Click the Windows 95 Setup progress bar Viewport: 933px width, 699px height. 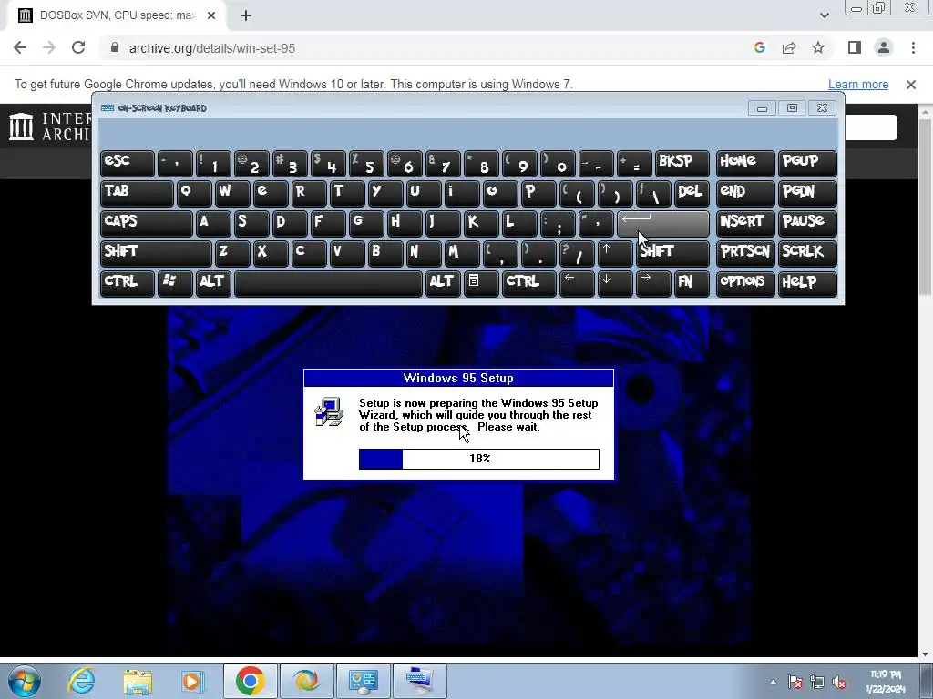pos(479,459)
